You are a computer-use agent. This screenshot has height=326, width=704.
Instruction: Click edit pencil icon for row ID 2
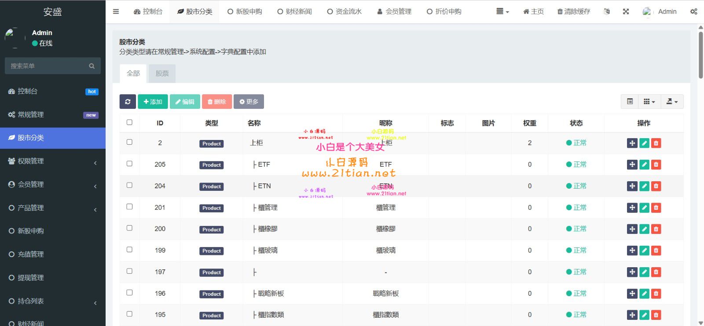pos(644,143)
